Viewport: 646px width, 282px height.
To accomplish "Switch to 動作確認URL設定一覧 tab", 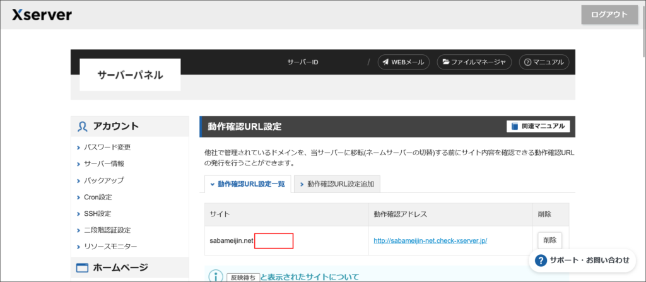I will 247,184.
